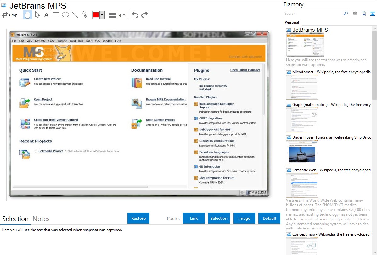This screenshot has width=377, height=255.
Task: Click the Create New Project icon in MPS snapshot
Action: (x=25, y=82)
